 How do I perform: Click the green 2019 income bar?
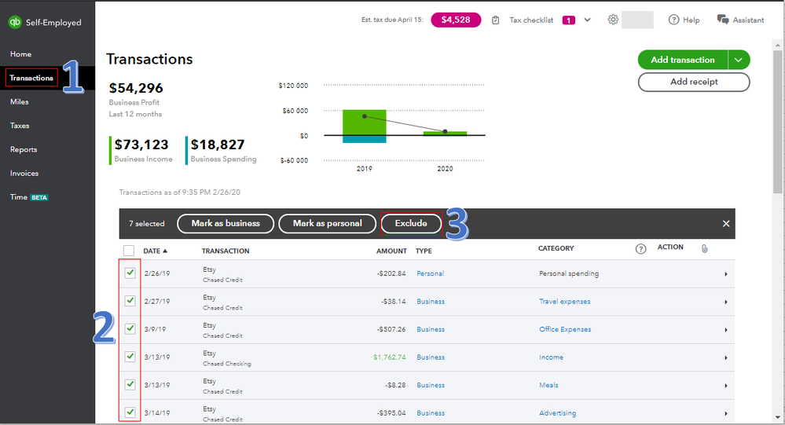365,122
